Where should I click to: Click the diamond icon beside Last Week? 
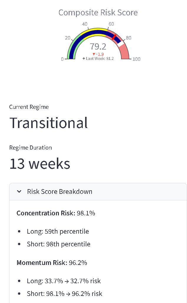click(84, 58)
